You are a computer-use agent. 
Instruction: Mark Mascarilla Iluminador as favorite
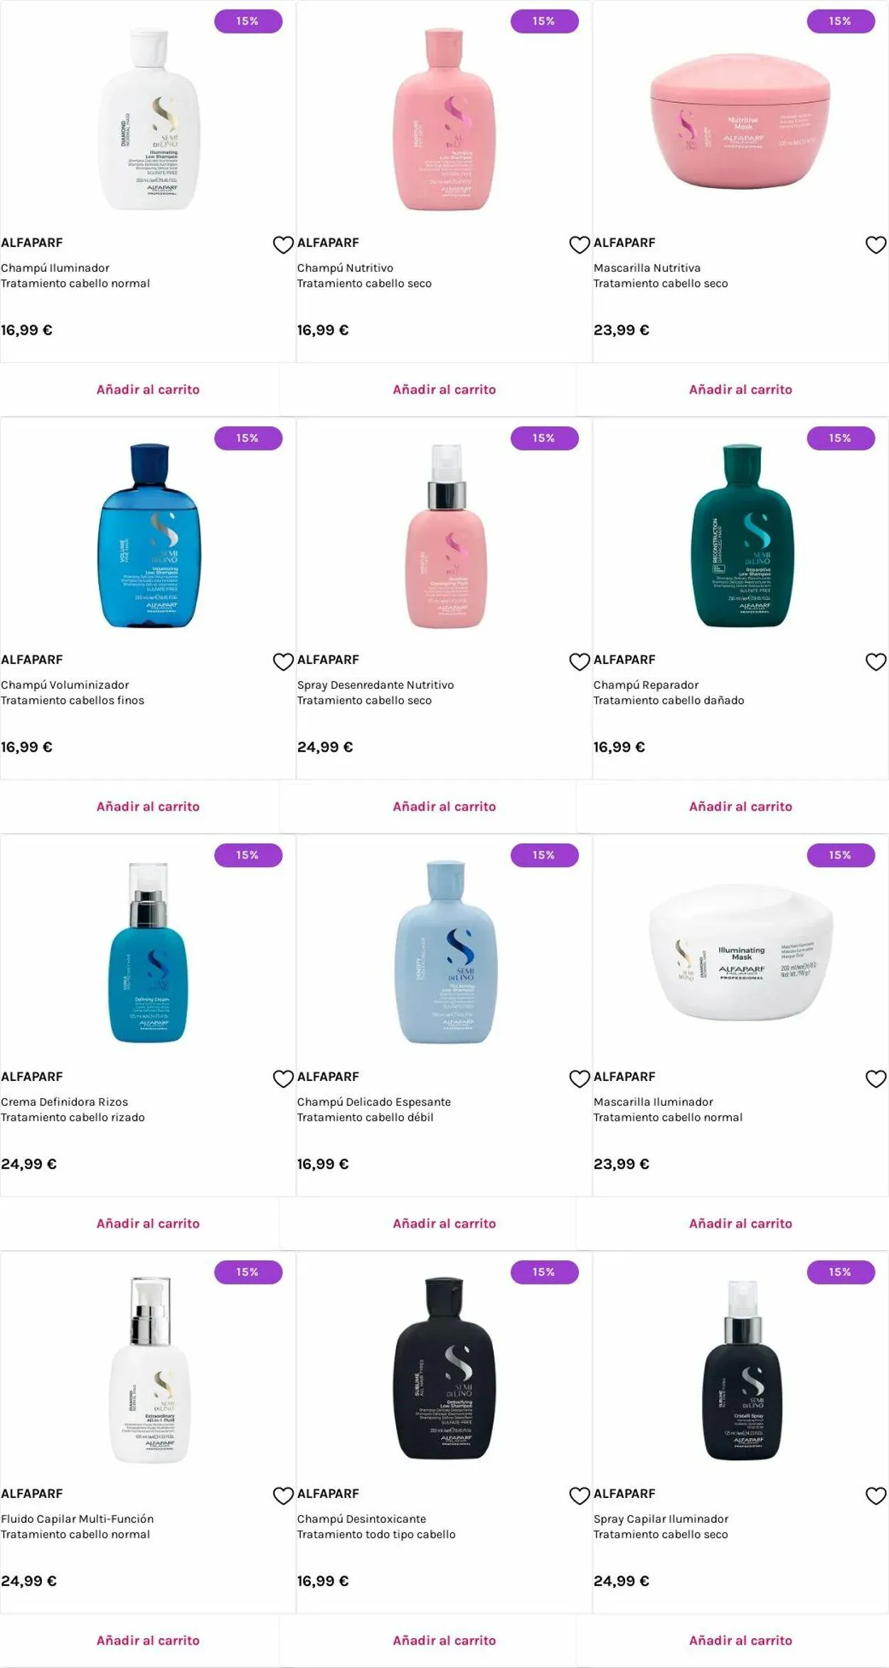(875, 1079)
